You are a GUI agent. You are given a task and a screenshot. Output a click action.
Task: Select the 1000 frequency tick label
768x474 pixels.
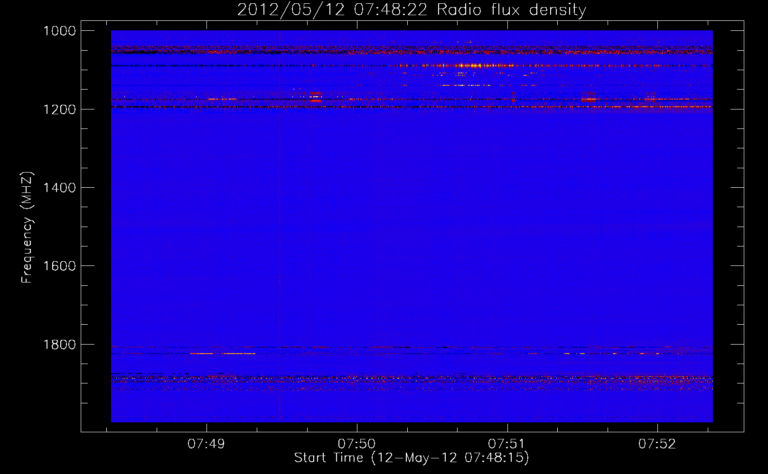59,31
